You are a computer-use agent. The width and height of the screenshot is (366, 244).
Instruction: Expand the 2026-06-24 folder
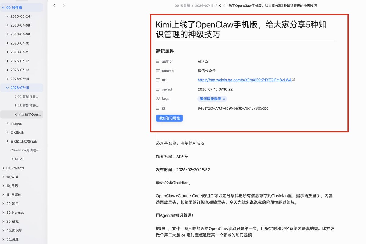pos(7,16)
